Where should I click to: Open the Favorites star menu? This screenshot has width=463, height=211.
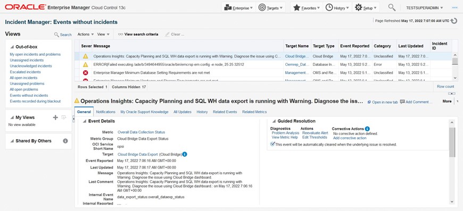(305, 8)
